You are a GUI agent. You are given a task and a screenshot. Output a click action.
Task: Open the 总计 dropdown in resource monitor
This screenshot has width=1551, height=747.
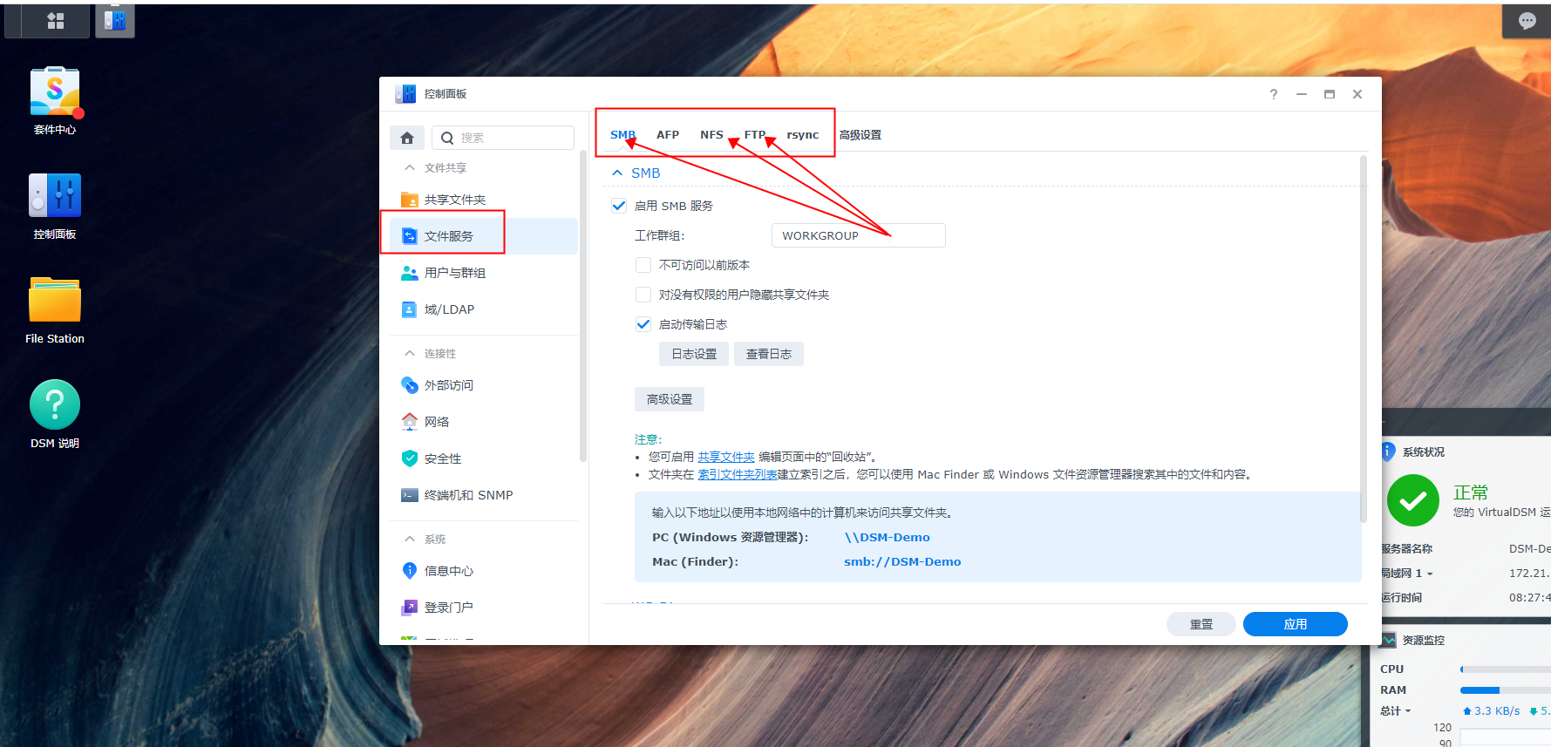(1395, 711)
